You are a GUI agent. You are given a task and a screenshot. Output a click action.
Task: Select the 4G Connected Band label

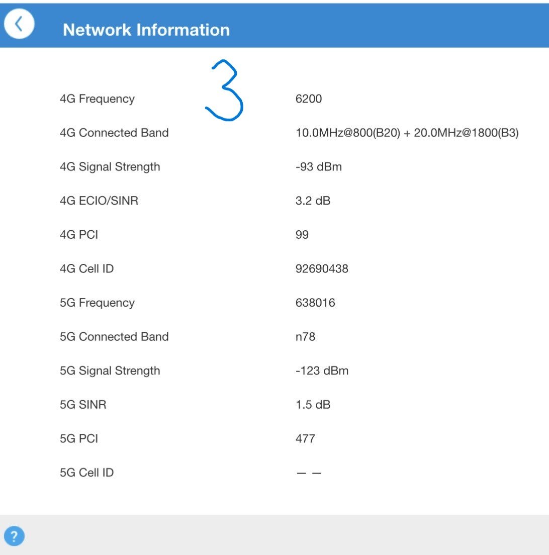click(114, 133)
